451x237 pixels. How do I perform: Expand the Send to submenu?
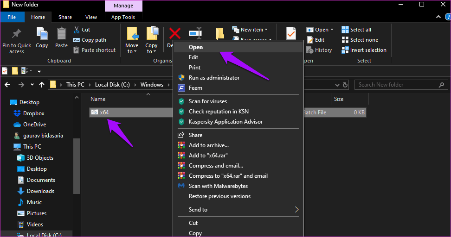coord(239,210)
